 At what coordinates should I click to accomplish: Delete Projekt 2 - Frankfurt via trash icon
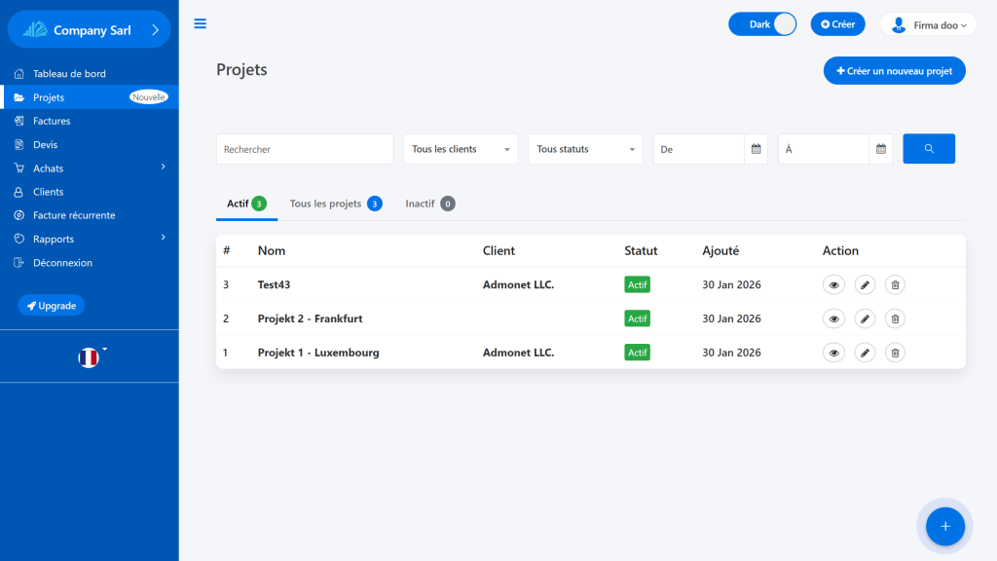(x=895, y=318)
